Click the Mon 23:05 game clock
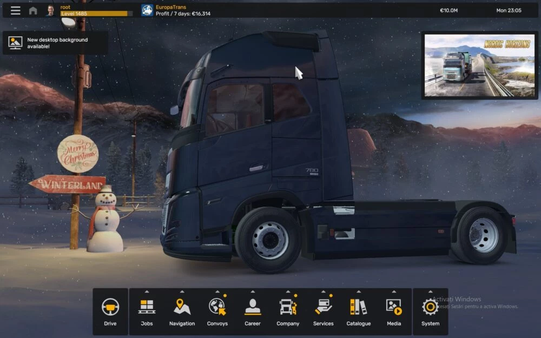 point(509,10)
